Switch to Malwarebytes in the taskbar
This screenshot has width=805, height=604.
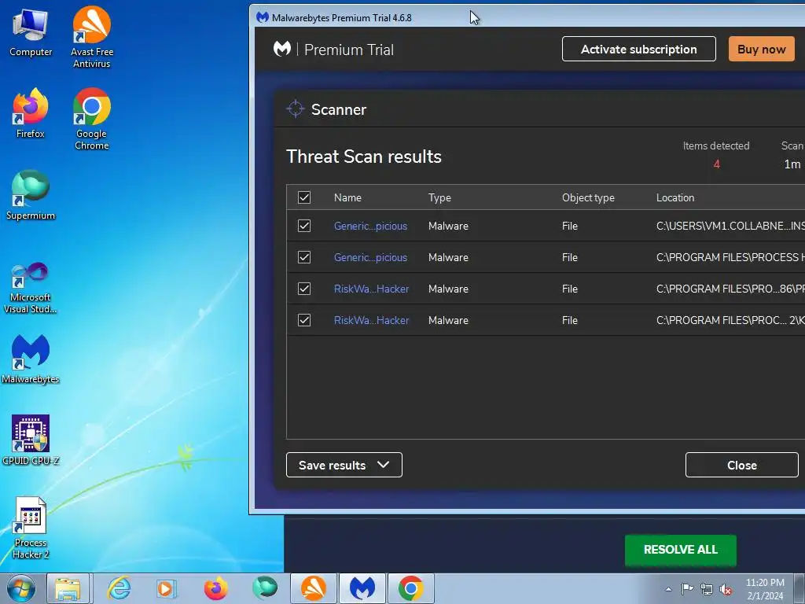(x=362, y=588)
